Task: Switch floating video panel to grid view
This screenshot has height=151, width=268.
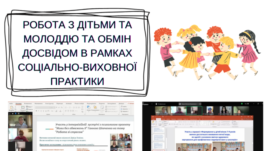Action: (18, 113)
